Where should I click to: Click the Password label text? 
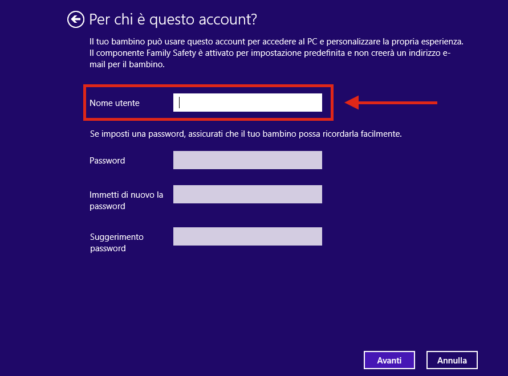tap(107, 161)
